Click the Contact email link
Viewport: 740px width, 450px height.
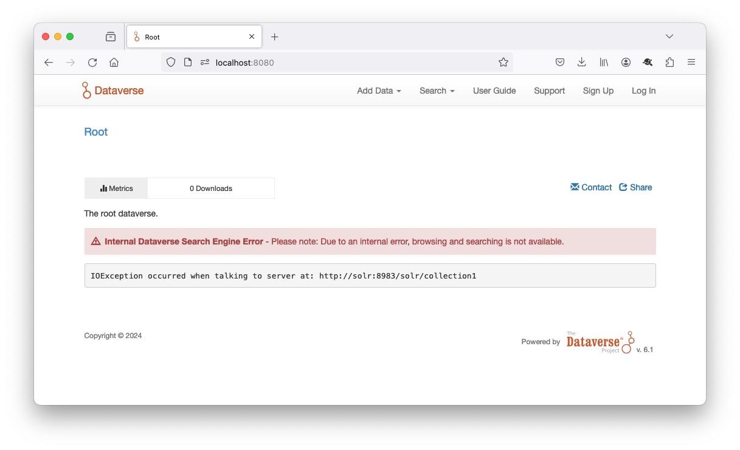[x=591, y=187]
